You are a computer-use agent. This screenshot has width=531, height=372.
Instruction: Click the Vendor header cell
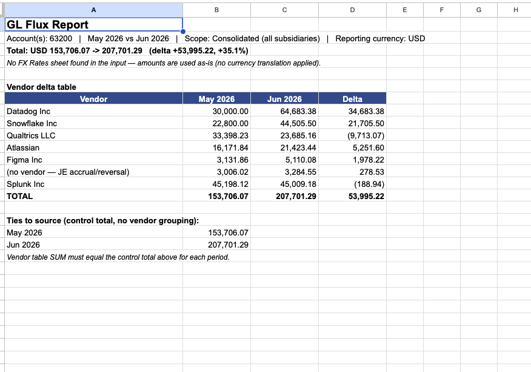coord(94,98)
